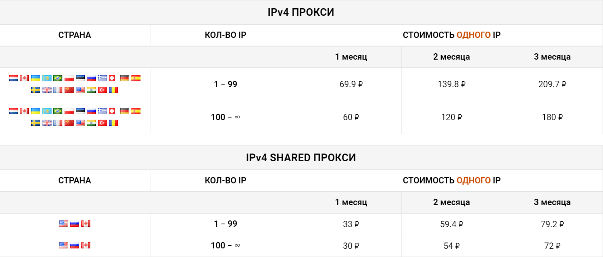Screen dimensions: 603x257
Task: Choose the India flag in the 100 – ∞ IPv4 row
Action: tap(91, 123)
